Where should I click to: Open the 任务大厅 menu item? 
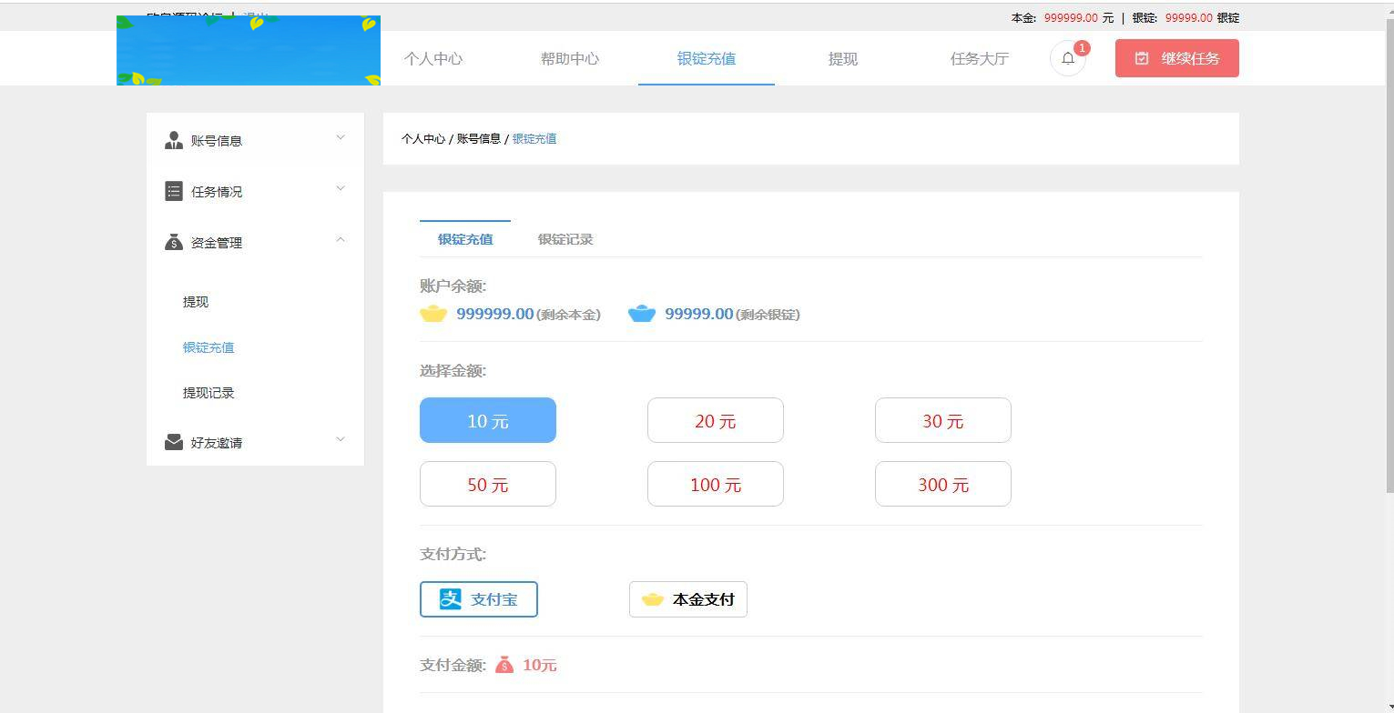point(979,57)
